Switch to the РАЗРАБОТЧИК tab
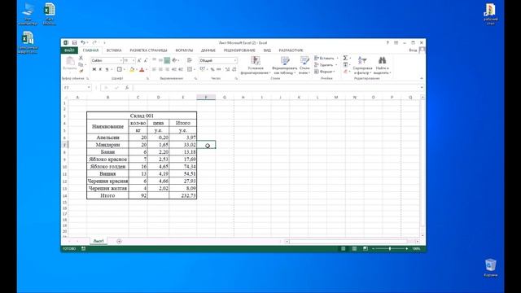Screen dimensions: 521x293 (x=291, y=50)
